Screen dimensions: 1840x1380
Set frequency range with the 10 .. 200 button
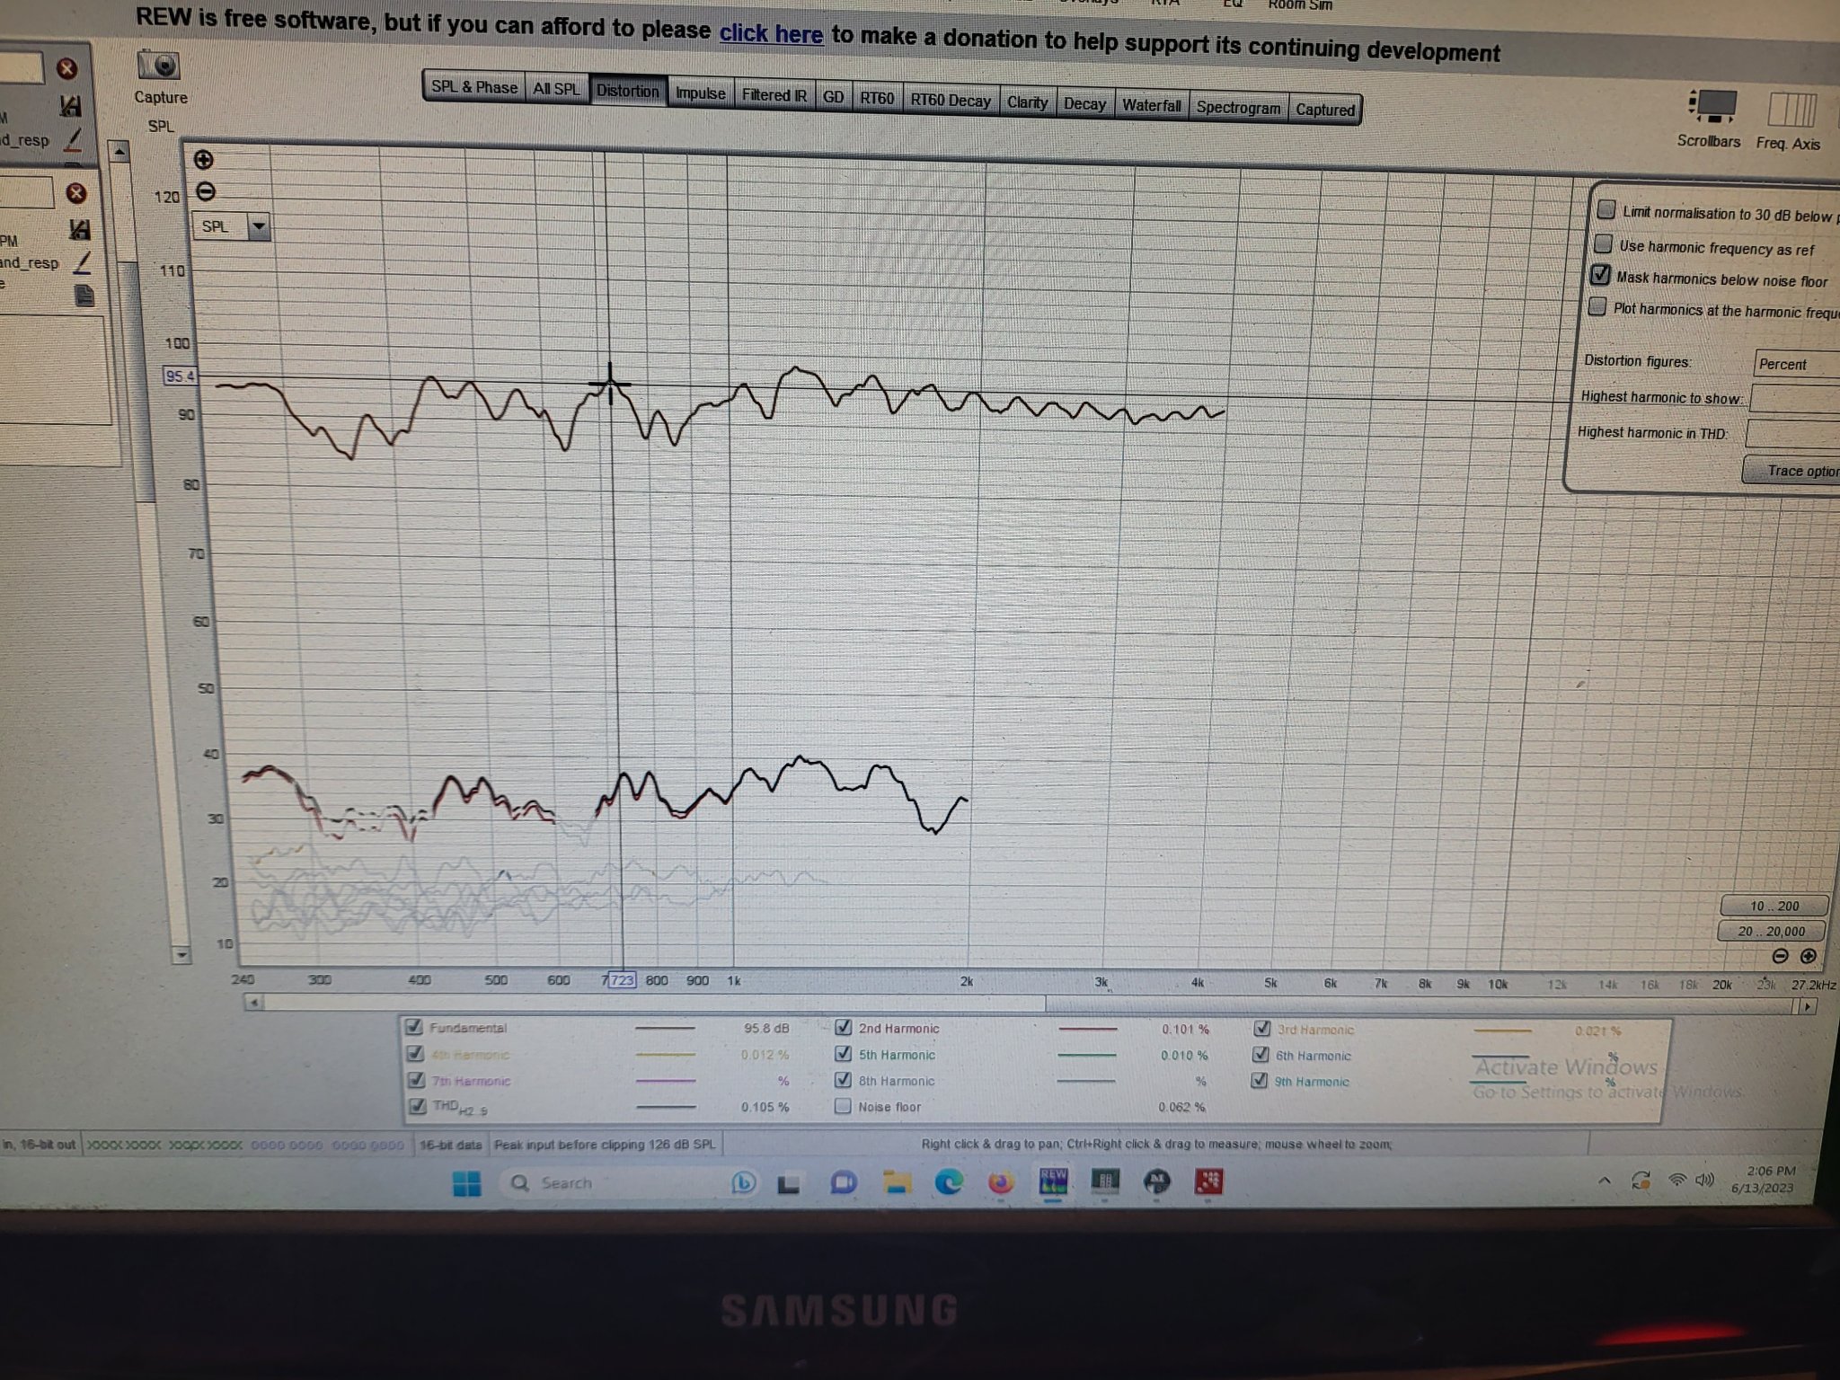click(1774, 906)
